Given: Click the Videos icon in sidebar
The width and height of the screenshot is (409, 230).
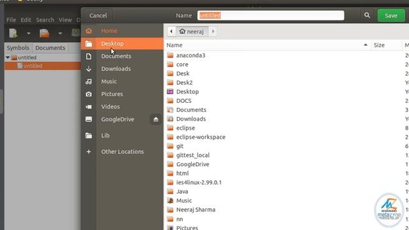Looking at the screenshot, I should (x=89, y=107).
